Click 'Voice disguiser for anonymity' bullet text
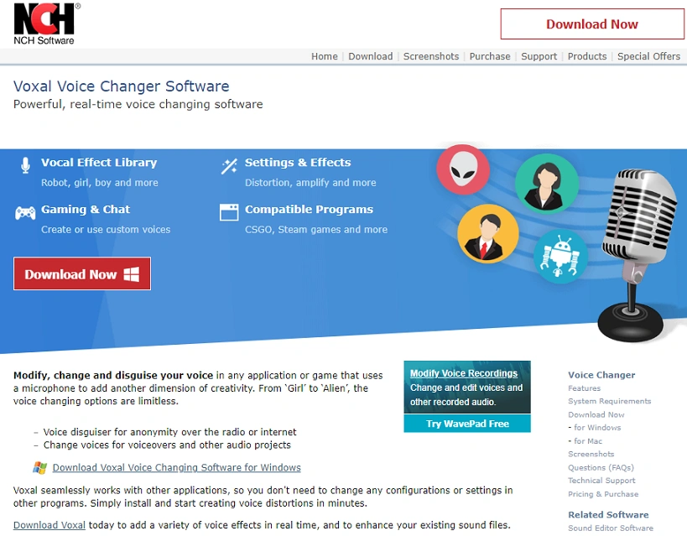 [170, 432]
